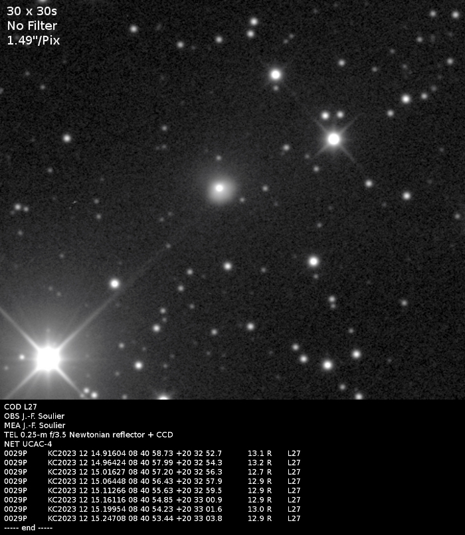Click the date value "14.91604"
This screenshot has width=465, height=535.
(x=108, y=453)
